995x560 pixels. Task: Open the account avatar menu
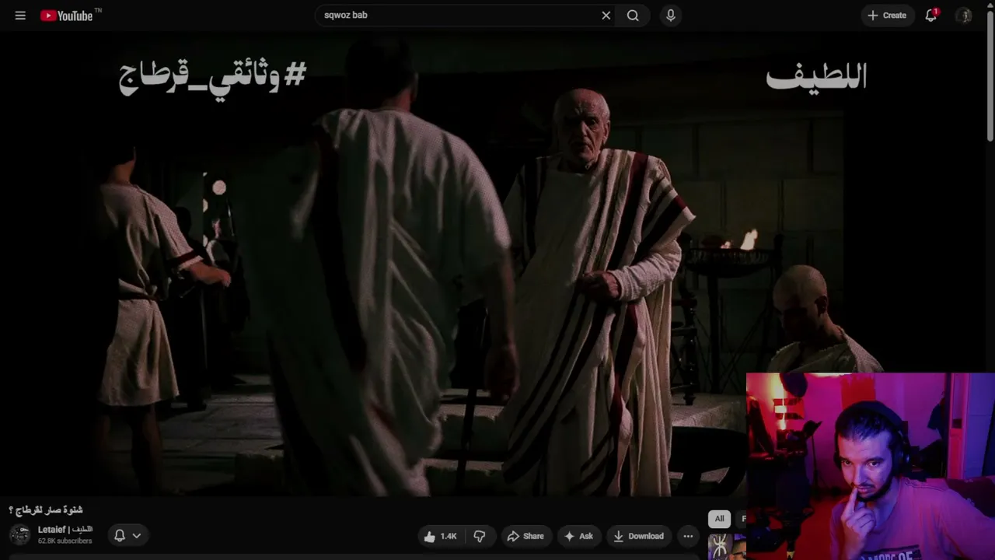pyautogui.click(x=965, y=16)
